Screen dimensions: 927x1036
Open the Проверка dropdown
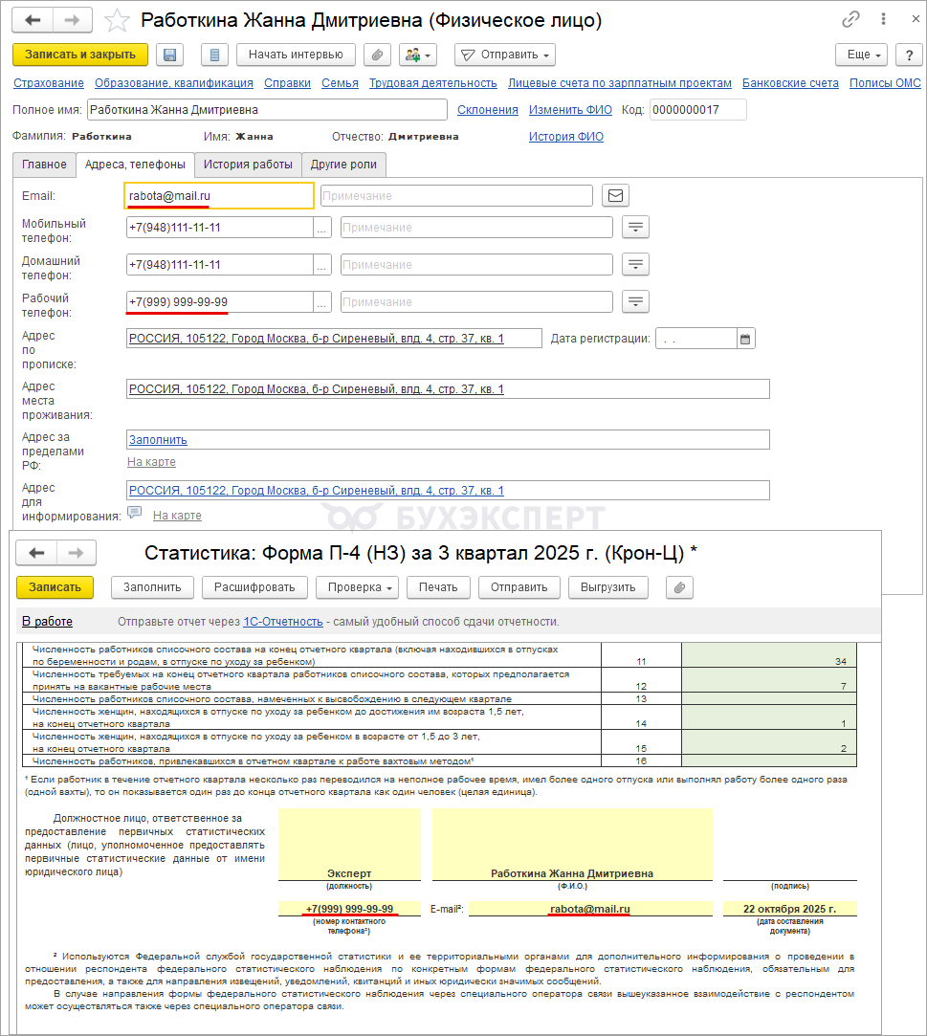357,587
